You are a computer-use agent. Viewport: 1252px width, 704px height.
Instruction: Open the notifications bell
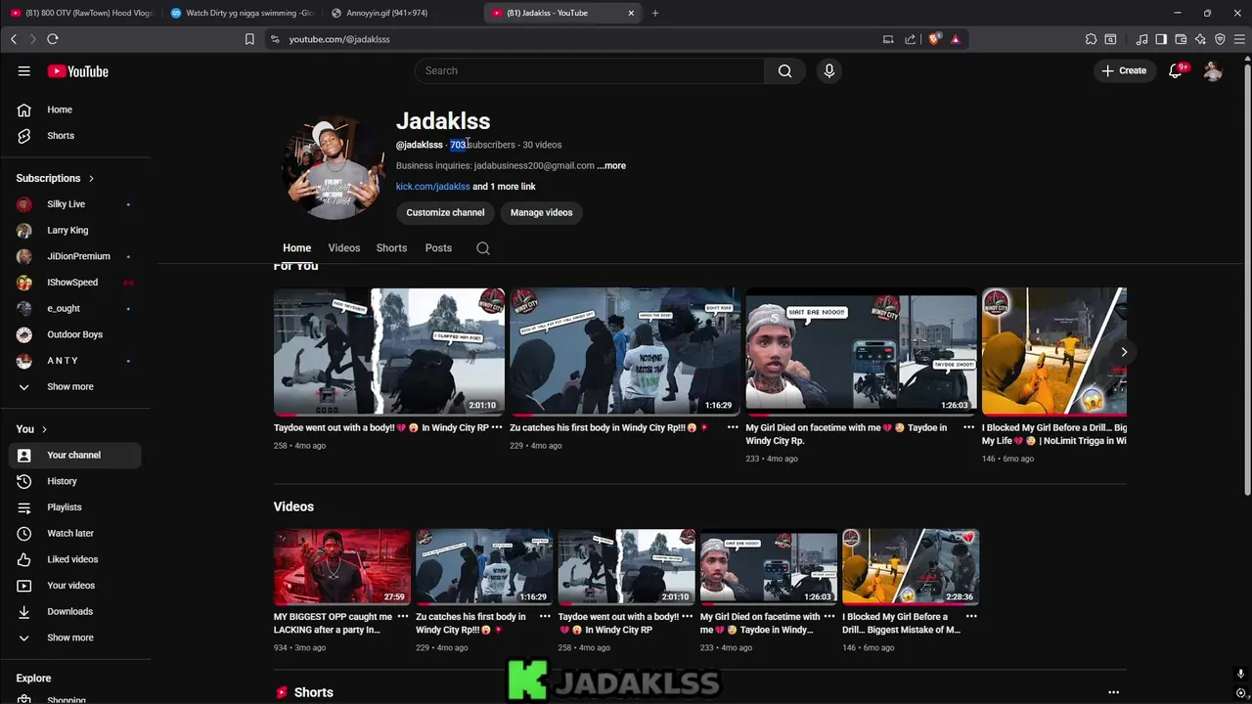point(1177,70)
